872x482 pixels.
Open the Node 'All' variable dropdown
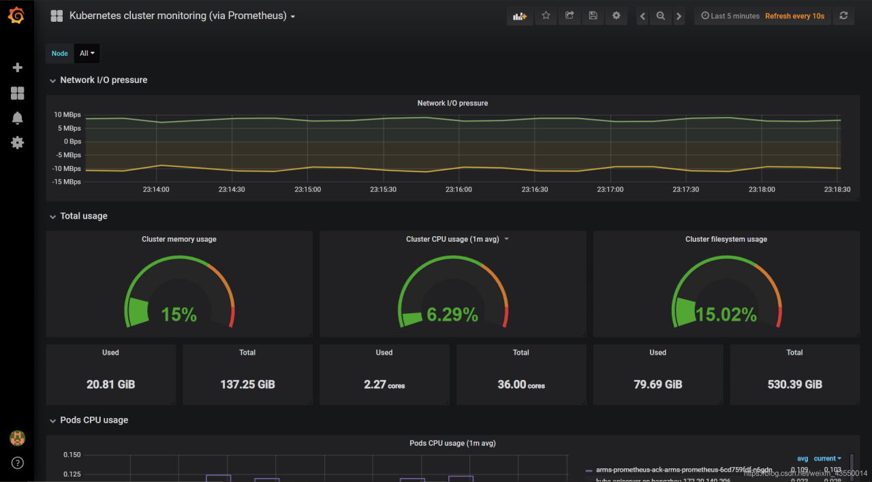[x=87, y=53]
